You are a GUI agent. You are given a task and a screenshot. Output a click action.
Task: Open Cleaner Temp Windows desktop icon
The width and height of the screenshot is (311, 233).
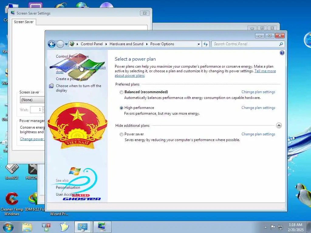(x=12, y=204)
